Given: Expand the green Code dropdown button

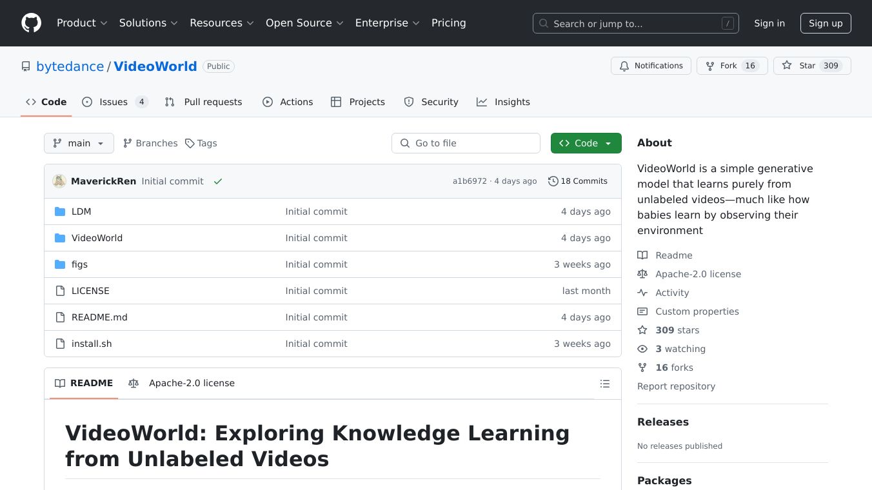Looking at the screenshot, I should click(x=586, y=143).
